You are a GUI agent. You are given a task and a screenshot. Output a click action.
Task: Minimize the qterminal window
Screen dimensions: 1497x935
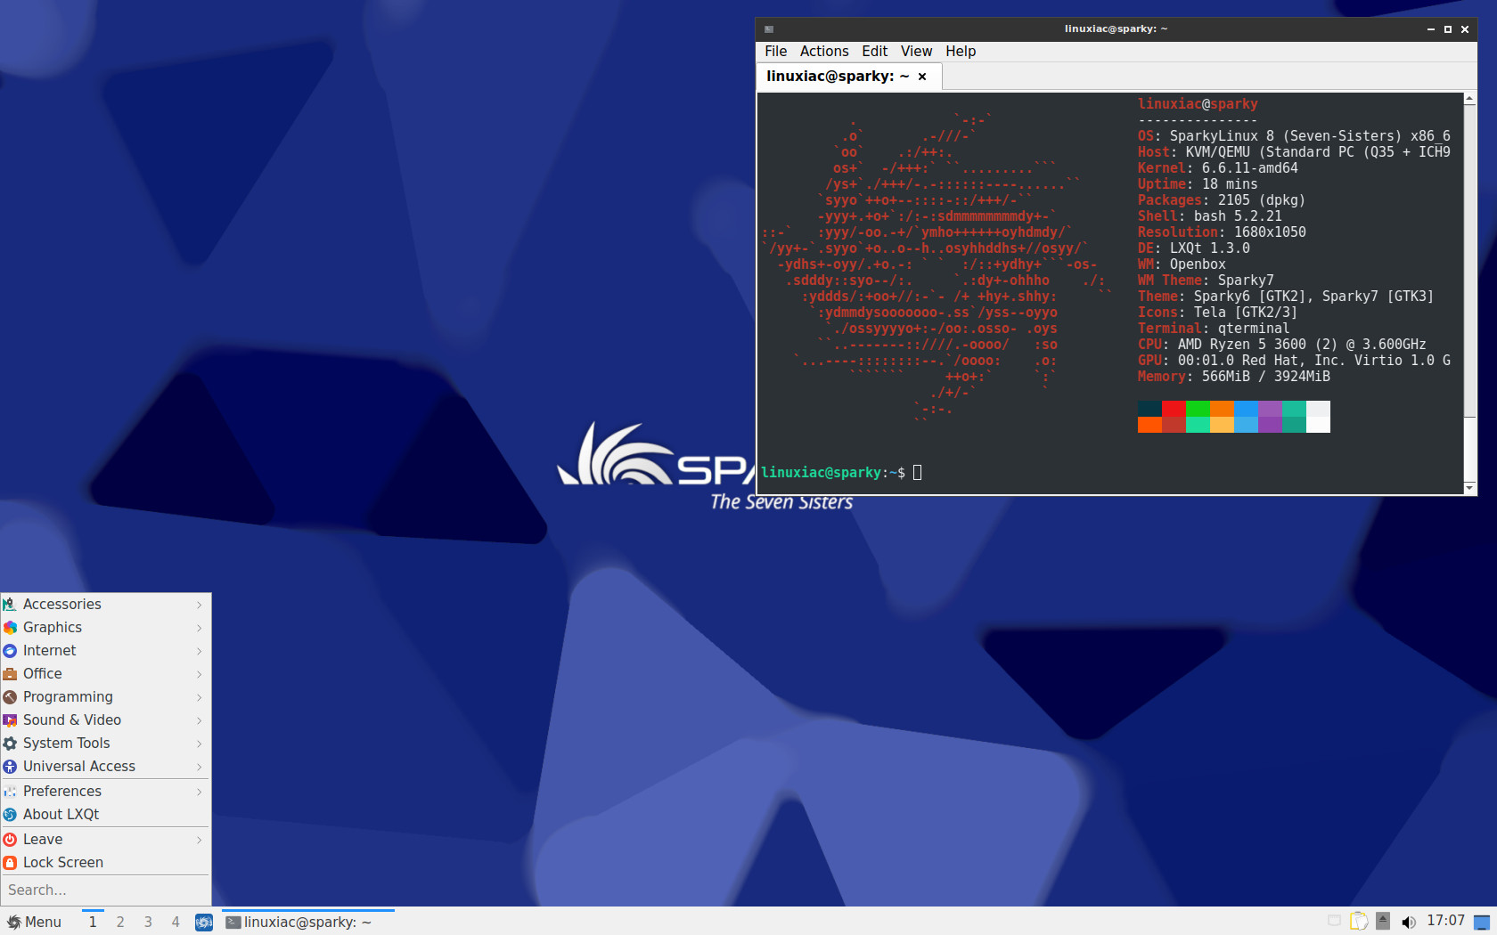click(x=1431, y=29)
